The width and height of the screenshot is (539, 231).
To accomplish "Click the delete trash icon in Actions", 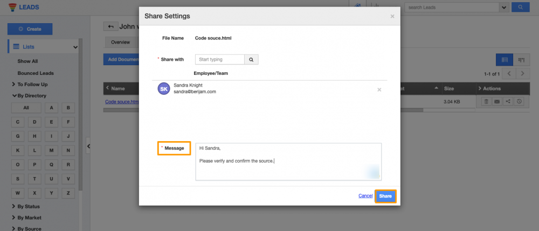I will coord(485,101).
